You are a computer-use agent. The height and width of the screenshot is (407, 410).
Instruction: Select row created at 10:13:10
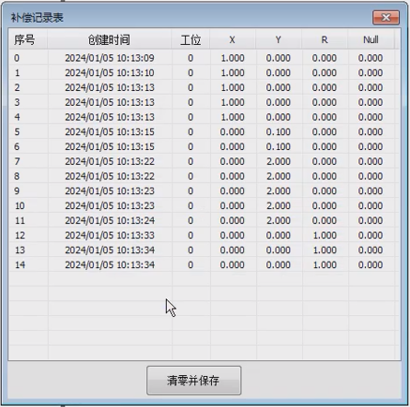point(204,73)
